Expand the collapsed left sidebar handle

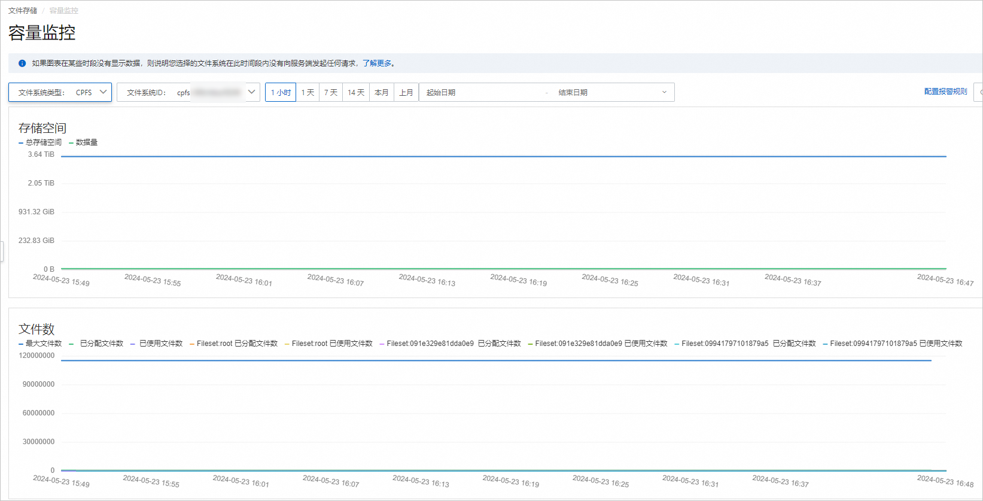2,251
